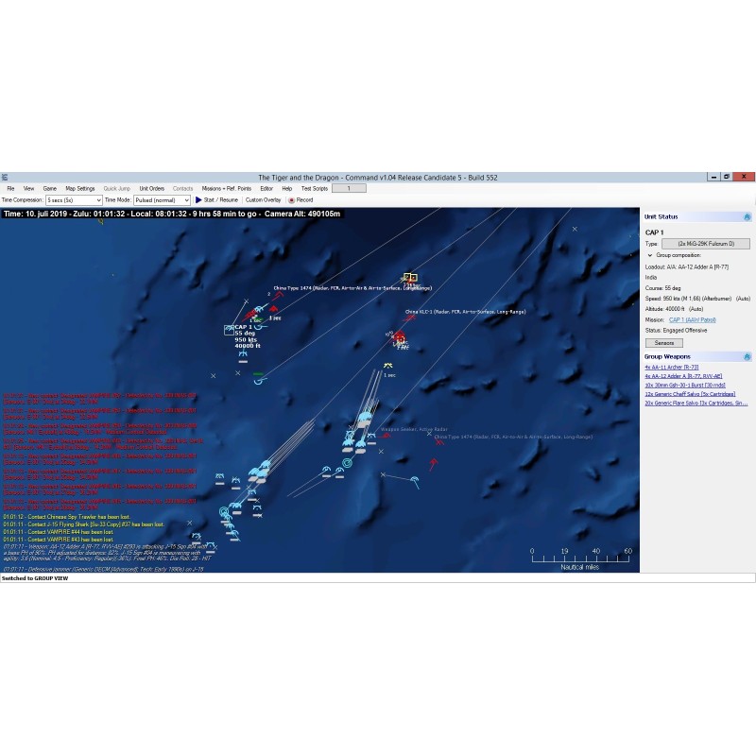Open the Map Settings menu

coord(79,189)
